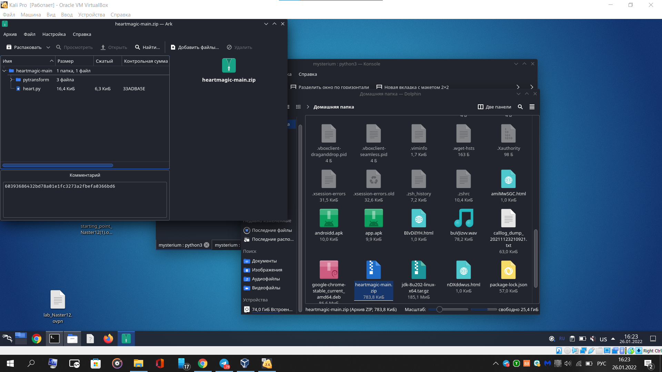Collapse the heartmagic-main archive tree entry
The height and width of the screenshot is (372, 662).
point(4,71)
